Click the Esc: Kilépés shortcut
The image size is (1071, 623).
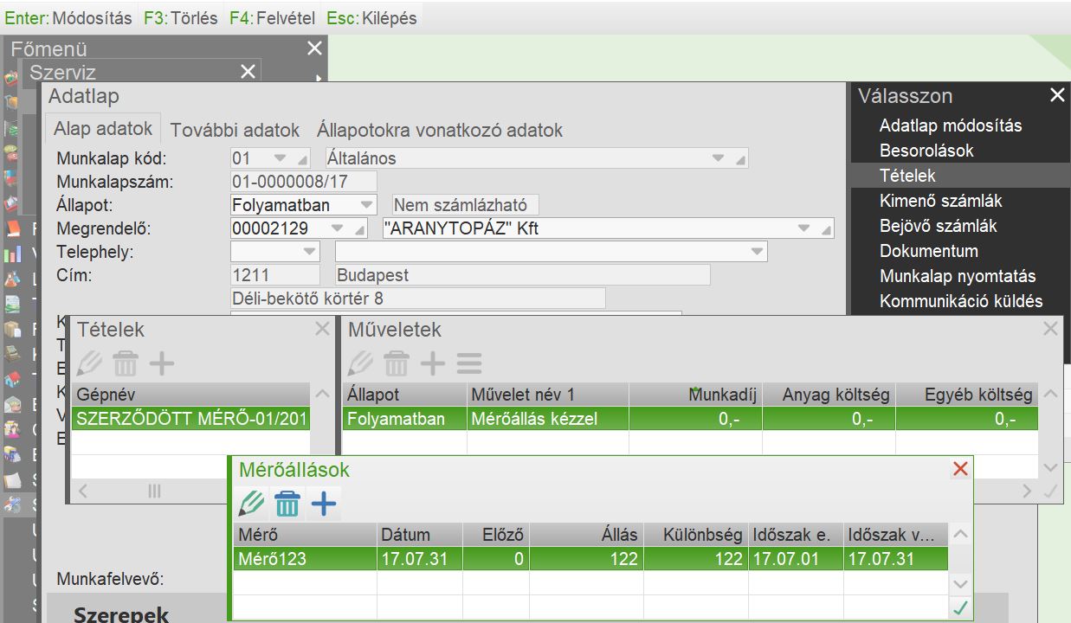pos(371,17)
